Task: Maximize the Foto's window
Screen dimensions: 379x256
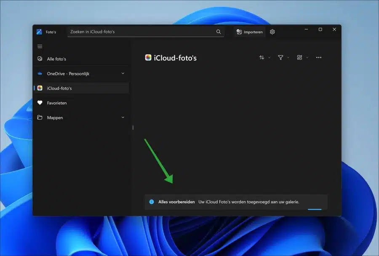Action: pyautogui.click(x=320, y=29)
